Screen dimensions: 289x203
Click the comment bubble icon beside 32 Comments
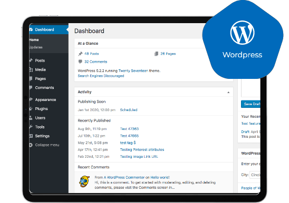pos(80,62)
